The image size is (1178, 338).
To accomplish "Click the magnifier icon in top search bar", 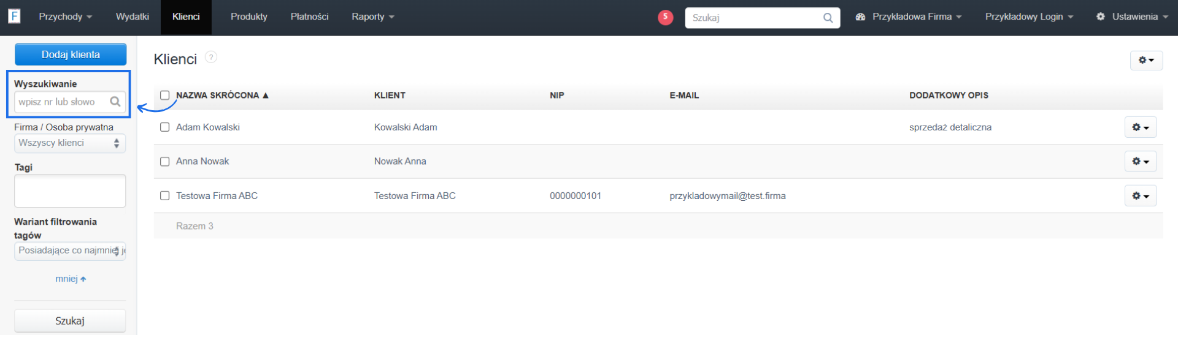I will pyautogui.click(x=828, y=18).
